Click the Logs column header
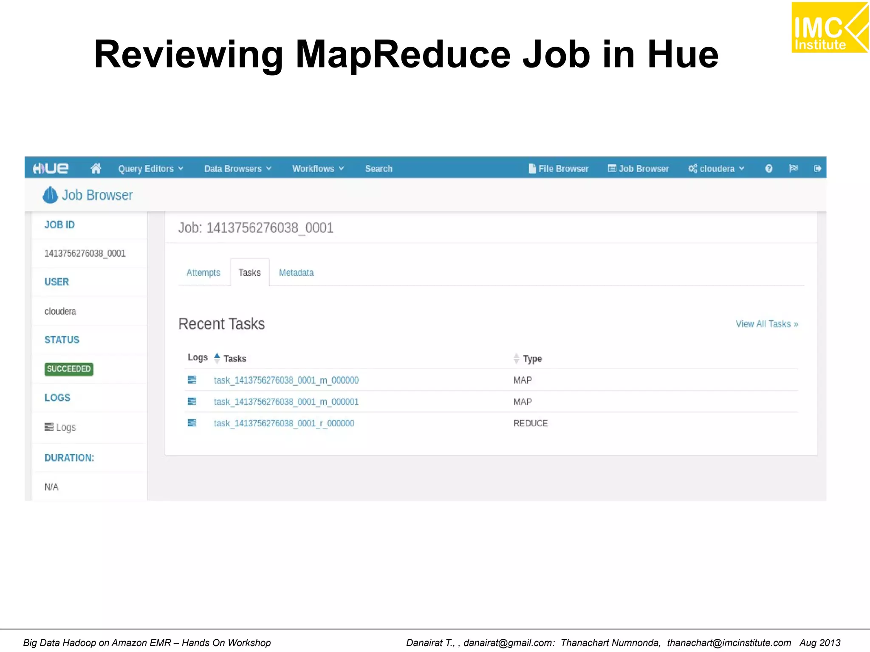 pyautogui.click(x=198, y=357)
